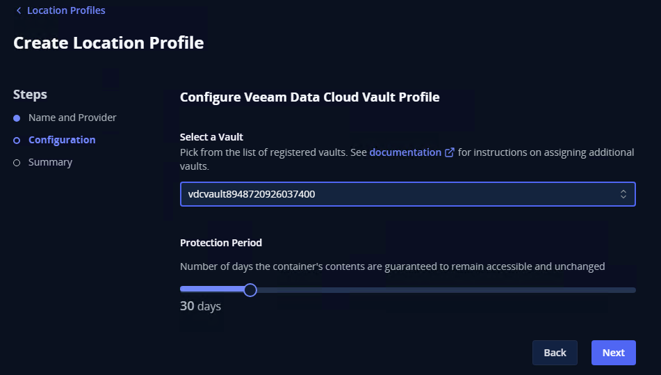
Task: Click the 30 days value label
Action: [x=200, y=306]
